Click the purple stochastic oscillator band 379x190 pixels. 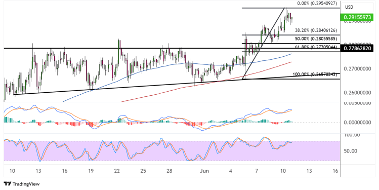(172, 151)
